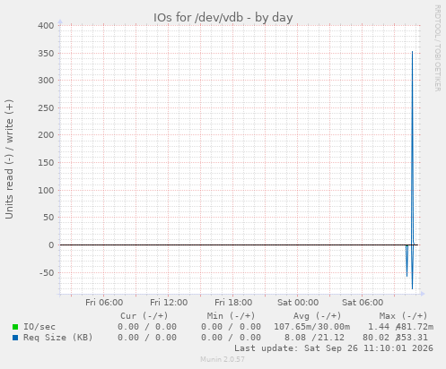This screenshot has height=369, width=446.
Task: Click the green IO/sec legend swatch
Action: coord(15,327)
